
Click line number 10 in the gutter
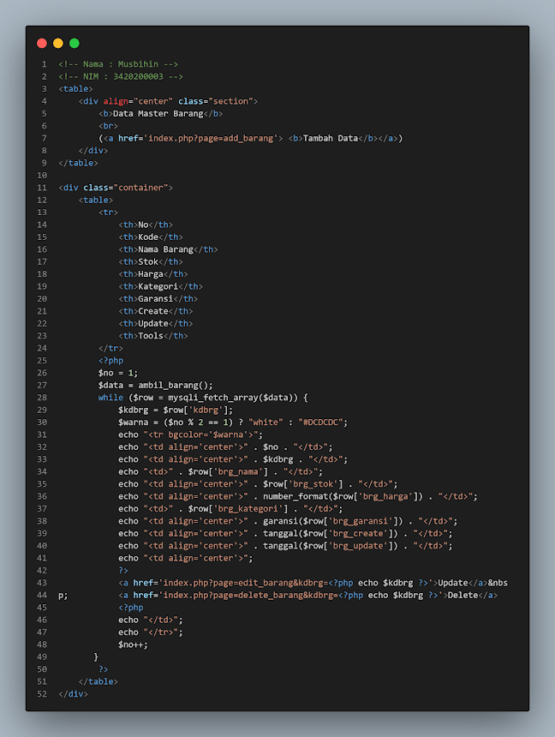point(42,176)
